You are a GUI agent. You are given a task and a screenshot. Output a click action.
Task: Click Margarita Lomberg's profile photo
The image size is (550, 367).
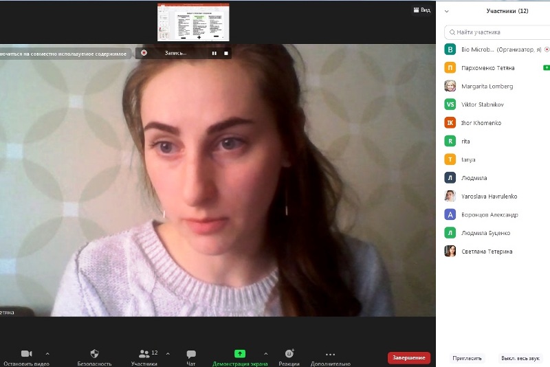point(450,86)
